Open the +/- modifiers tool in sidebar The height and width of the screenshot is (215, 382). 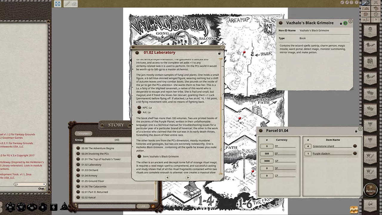click(366, 20)
